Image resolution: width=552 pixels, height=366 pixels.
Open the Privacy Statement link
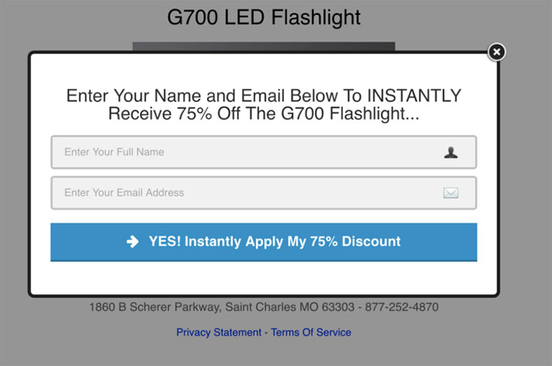tap(219, 332)
